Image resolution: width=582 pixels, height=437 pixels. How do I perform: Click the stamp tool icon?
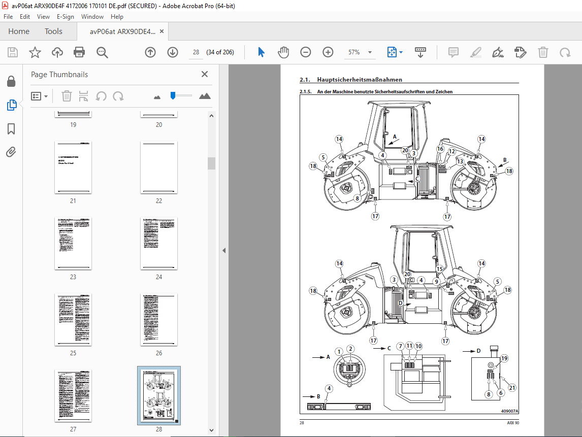click(521, 52)
